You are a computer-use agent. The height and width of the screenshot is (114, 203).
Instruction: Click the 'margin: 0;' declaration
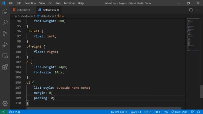click(x=43, y=93)
